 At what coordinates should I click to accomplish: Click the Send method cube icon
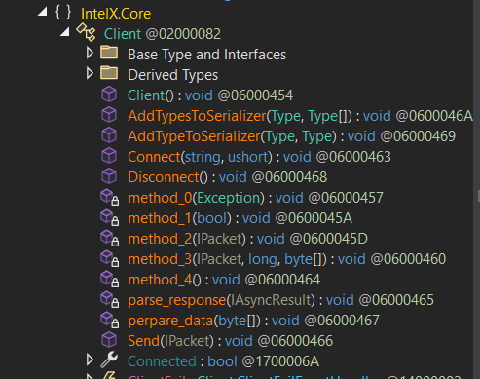coord(109,340)
